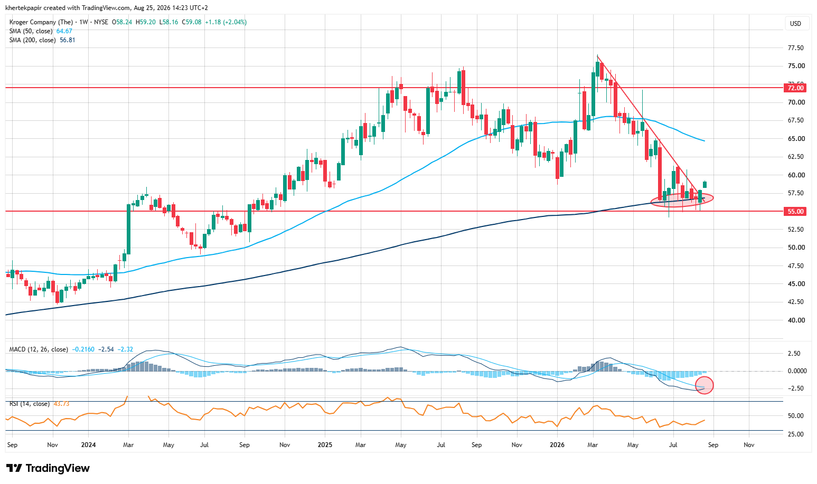Click the SMA 200 value 56.81
Image resolution: width=817 pixels, height=484 pixels.
(x=68, y=40)
